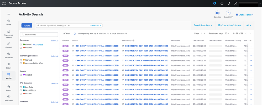The width and height of the screenshot is (262, 105).
Task: Go to Home in sidebar
Action: [x=9, y=22]
